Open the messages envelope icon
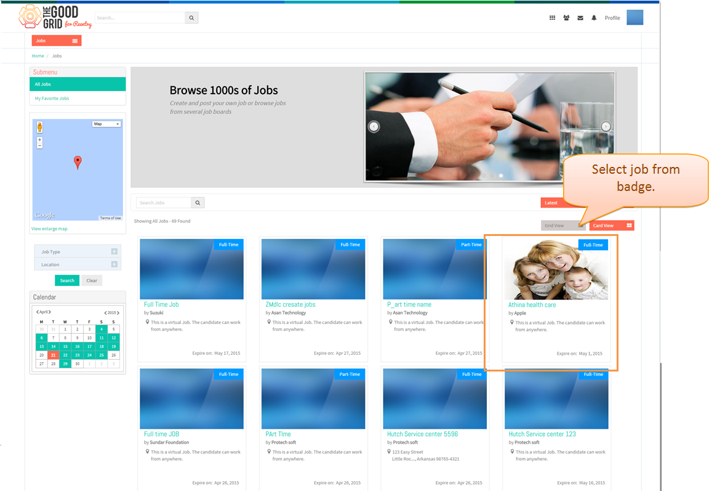The height and width of the screenshot is (491, 712). [x=580, y=18]
